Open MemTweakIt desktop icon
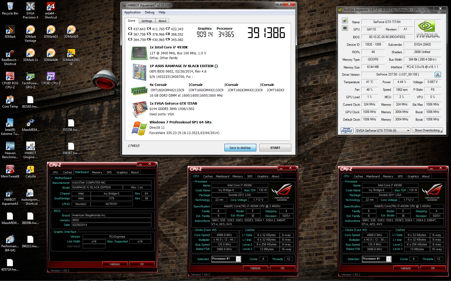The height and width of the screenshot is (281, 451). point(10,171)
